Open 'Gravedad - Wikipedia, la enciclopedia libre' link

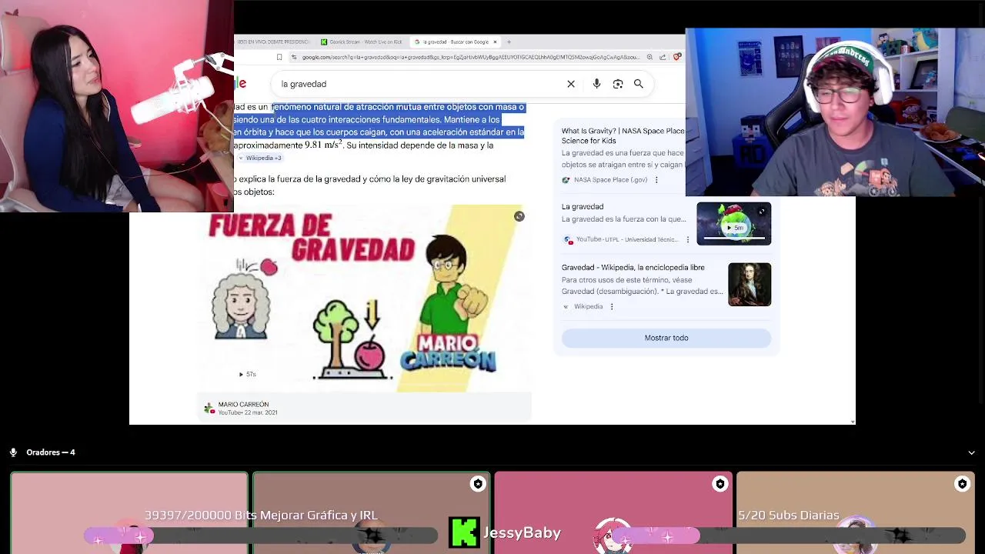pyautogui.click(x=633, y=267)
